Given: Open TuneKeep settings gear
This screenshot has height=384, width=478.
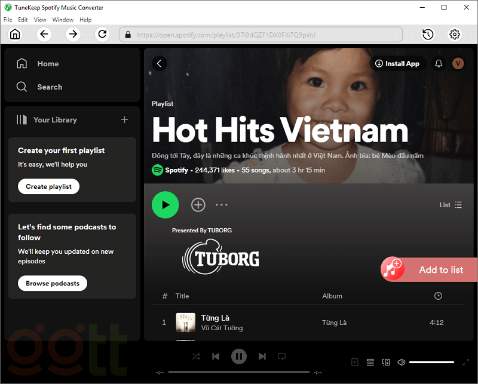Looking at the screenshot, I should pos(455,34).
